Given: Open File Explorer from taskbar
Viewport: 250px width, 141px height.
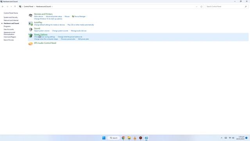Looking at the screenshot, I should click(129, 138).
